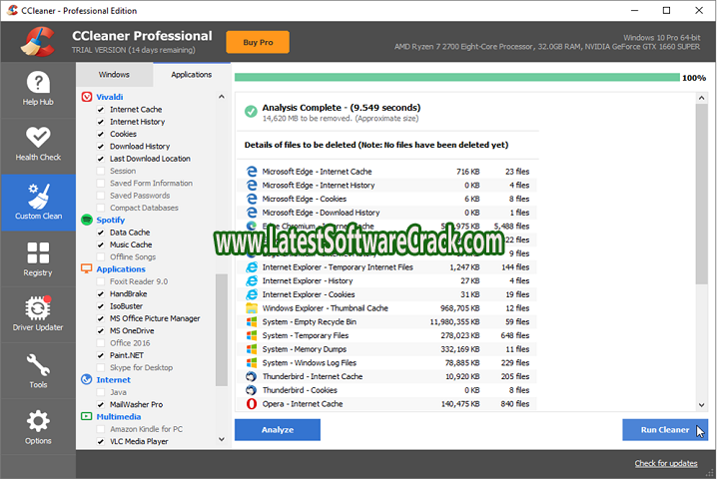This screenshot has width=719, height=479.
Task: Open the Driver Updater section
Action: point(38,314)
